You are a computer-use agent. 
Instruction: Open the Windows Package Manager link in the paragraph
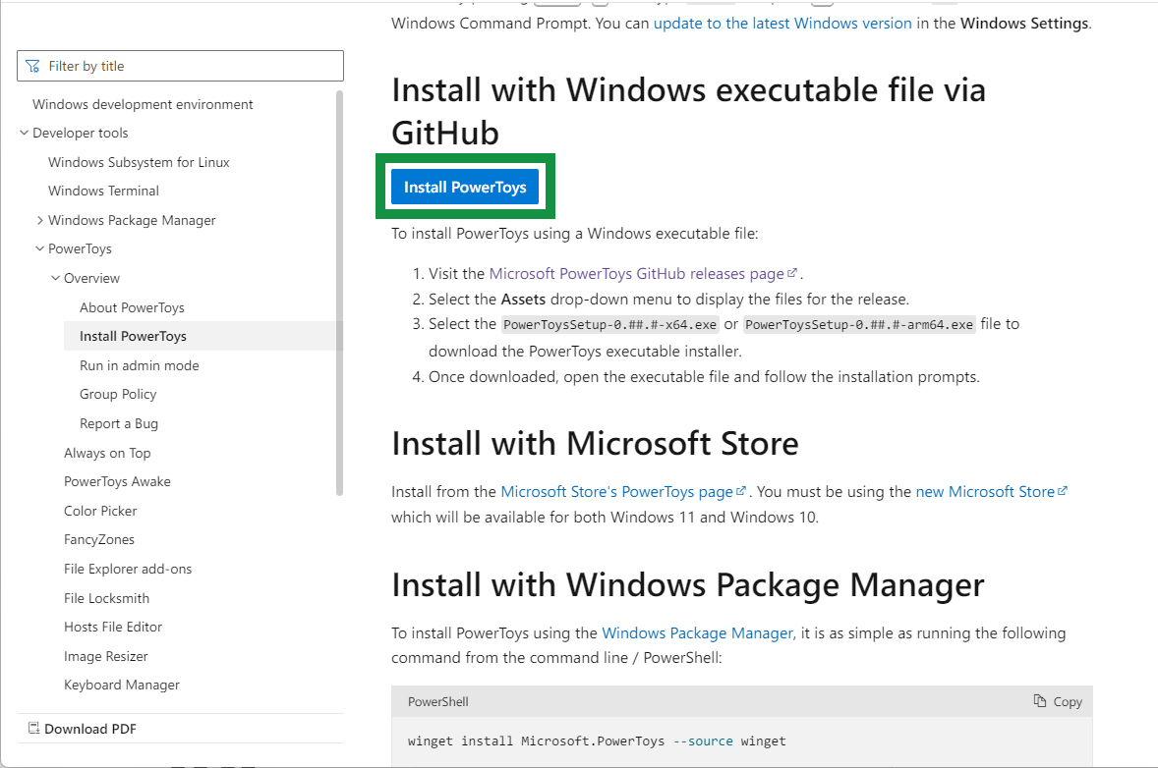point(697,633)
